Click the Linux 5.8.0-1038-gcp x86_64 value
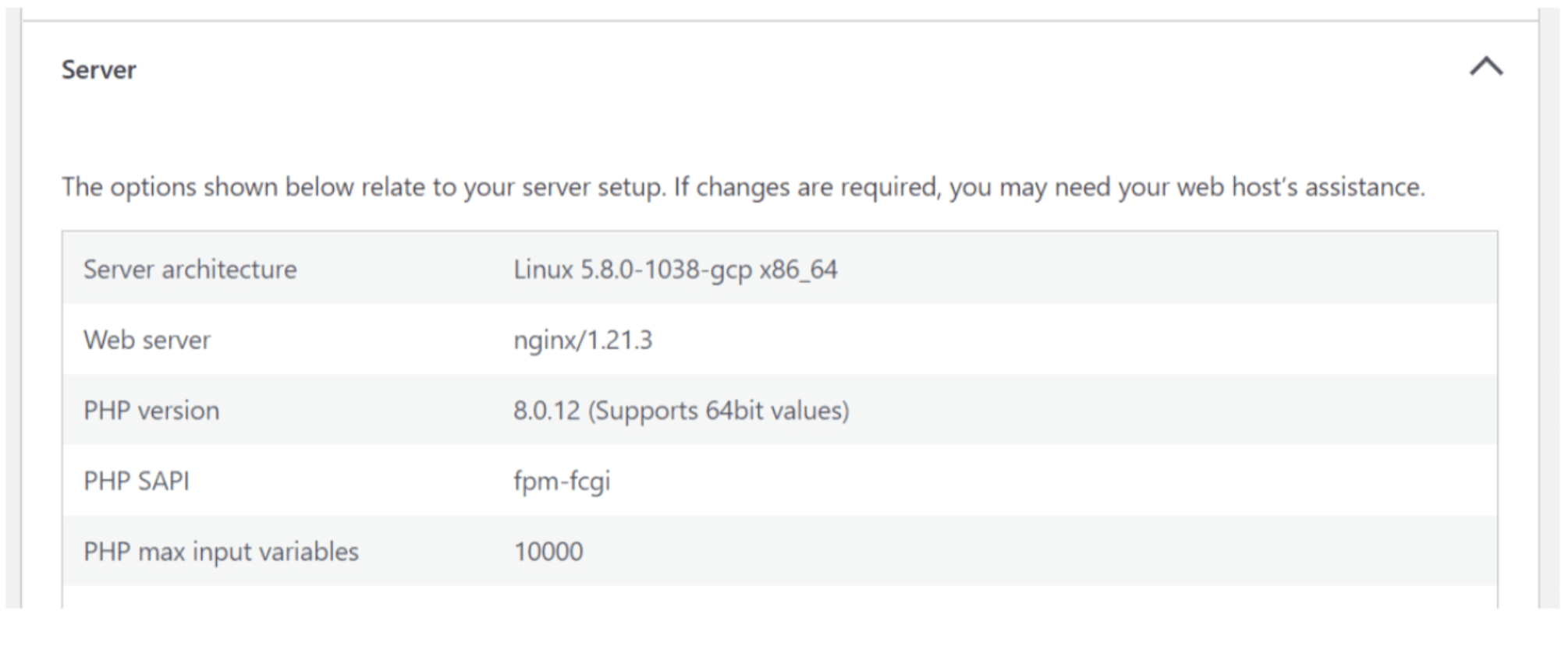Screen dimensions: 1565x653 676,270
